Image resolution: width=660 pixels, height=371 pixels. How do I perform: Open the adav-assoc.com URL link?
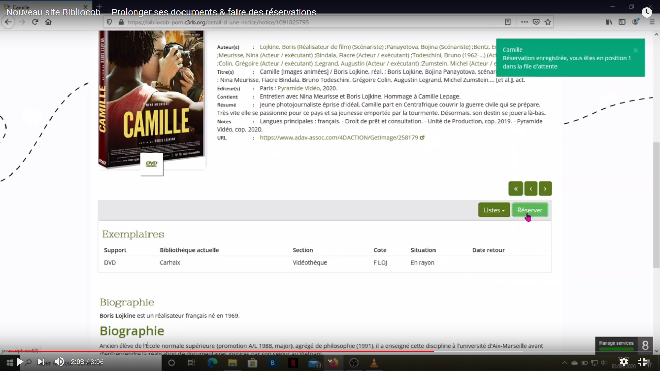point(339,138)
